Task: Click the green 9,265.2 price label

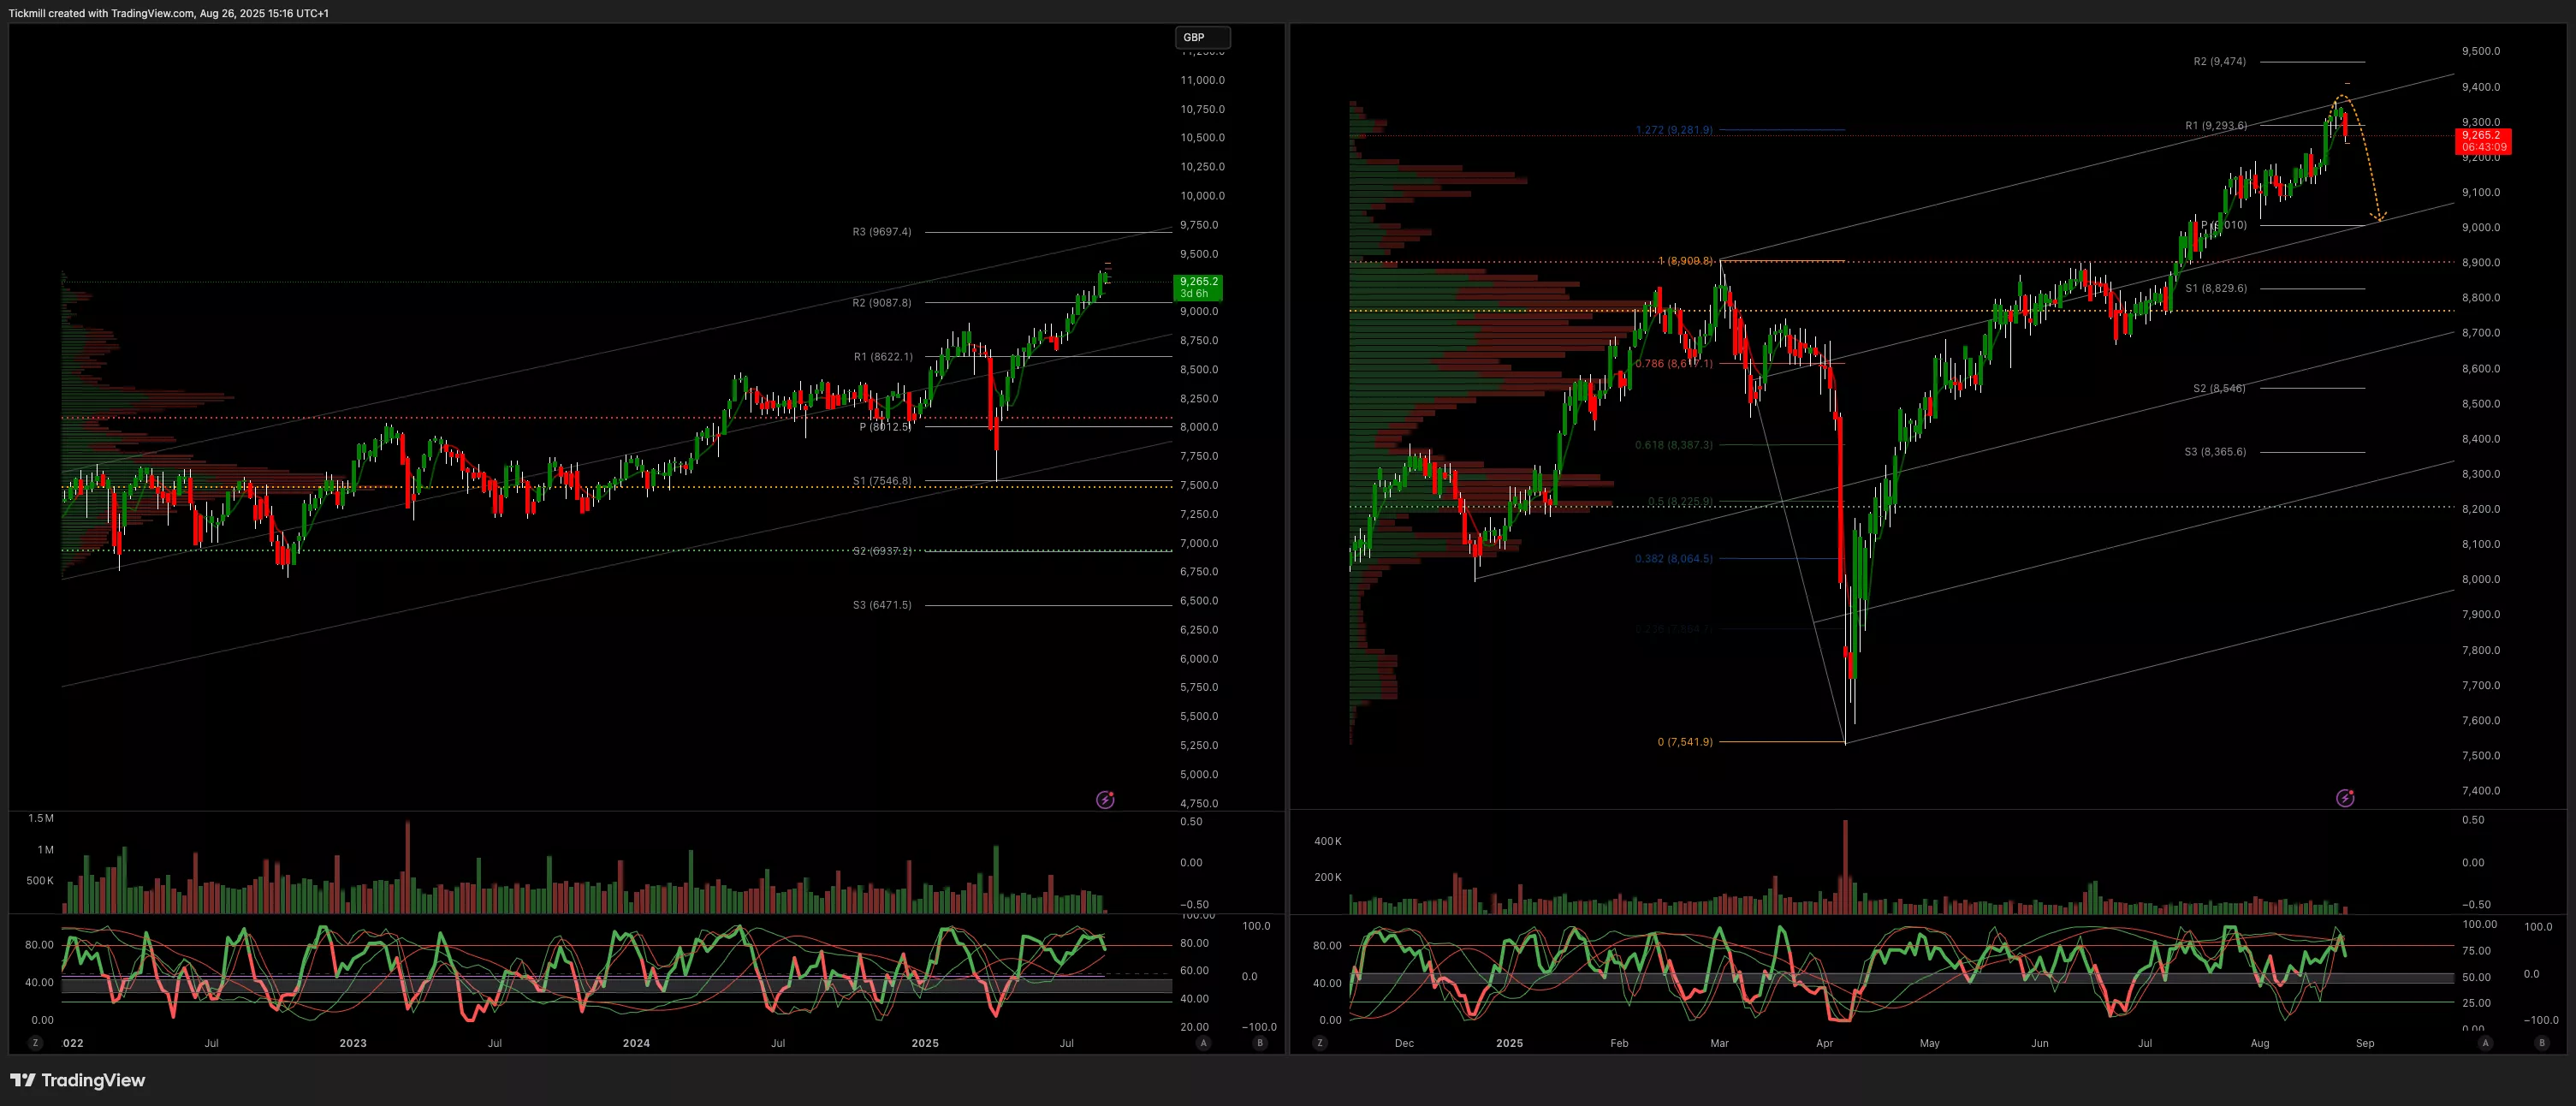Action: pos(1198,287)
